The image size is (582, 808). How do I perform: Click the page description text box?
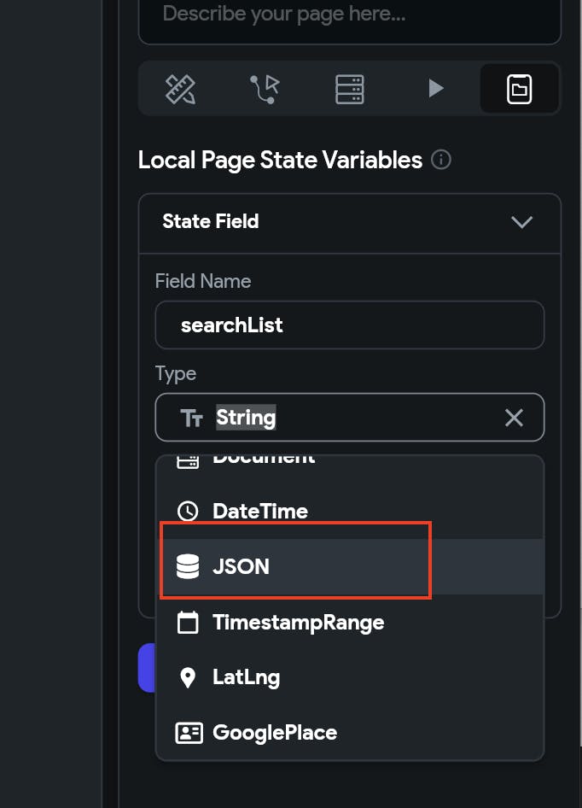(x=349, y=17)
